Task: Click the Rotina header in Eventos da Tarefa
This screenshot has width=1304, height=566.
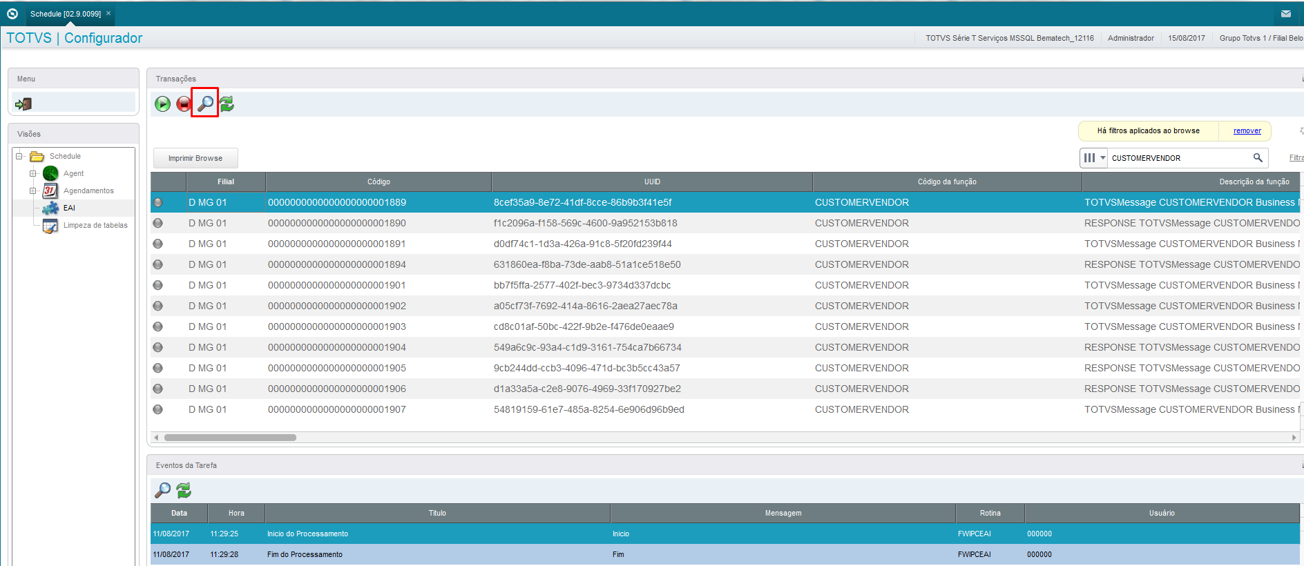Action: [990, 513]
